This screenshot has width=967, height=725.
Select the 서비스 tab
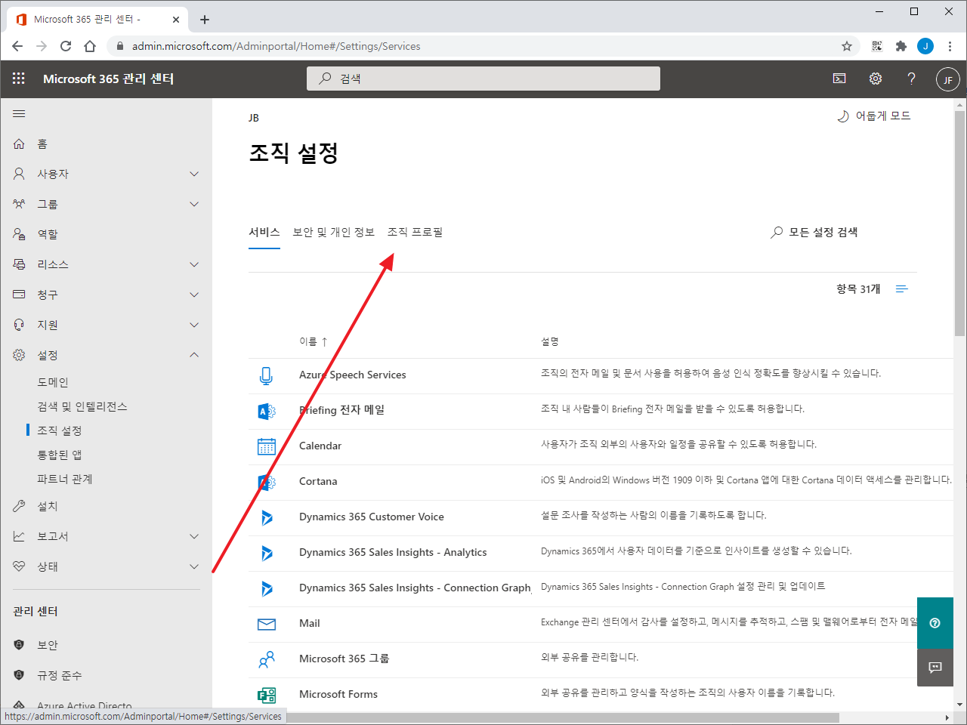tap(264, 233)
